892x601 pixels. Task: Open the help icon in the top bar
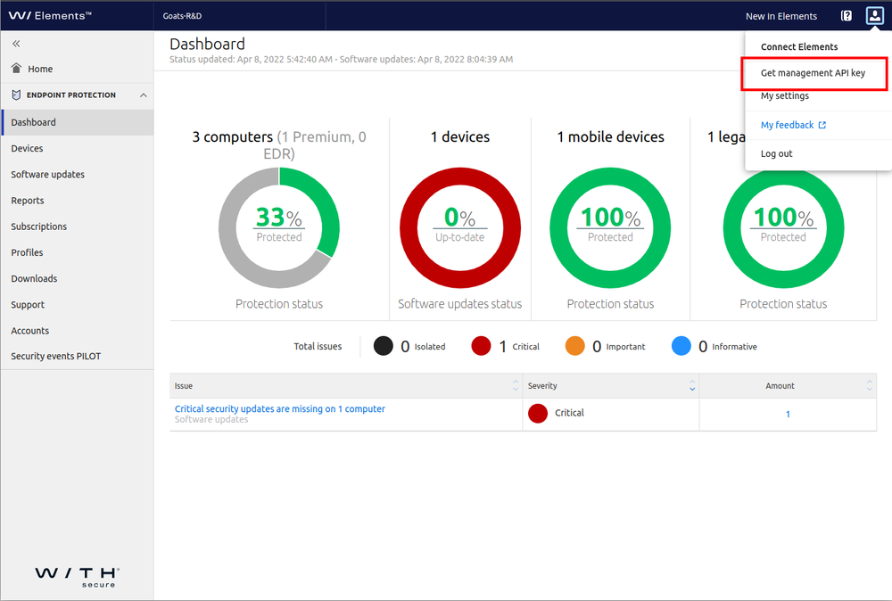coord(847,15)
